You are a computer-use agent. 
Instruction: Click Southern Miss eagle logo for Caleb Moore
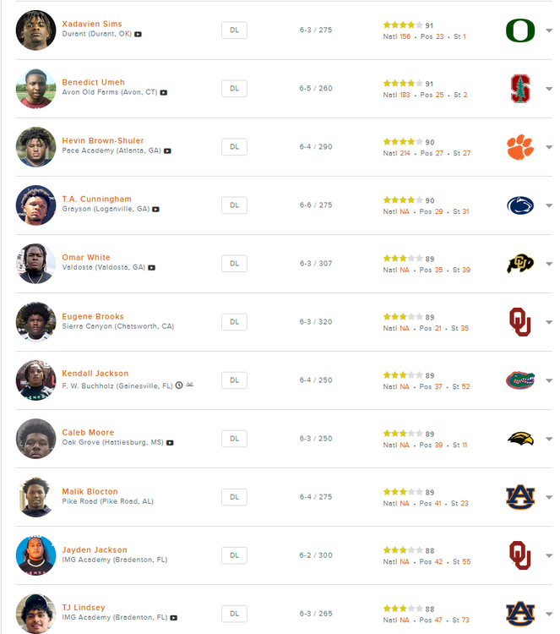520,438
